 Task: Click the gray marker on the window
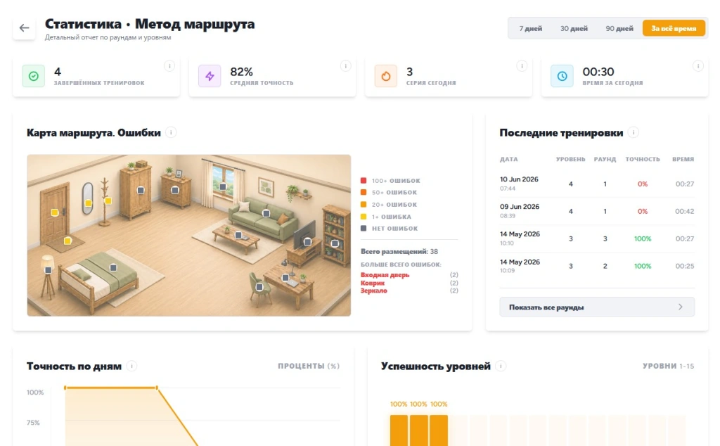(223, 187)
